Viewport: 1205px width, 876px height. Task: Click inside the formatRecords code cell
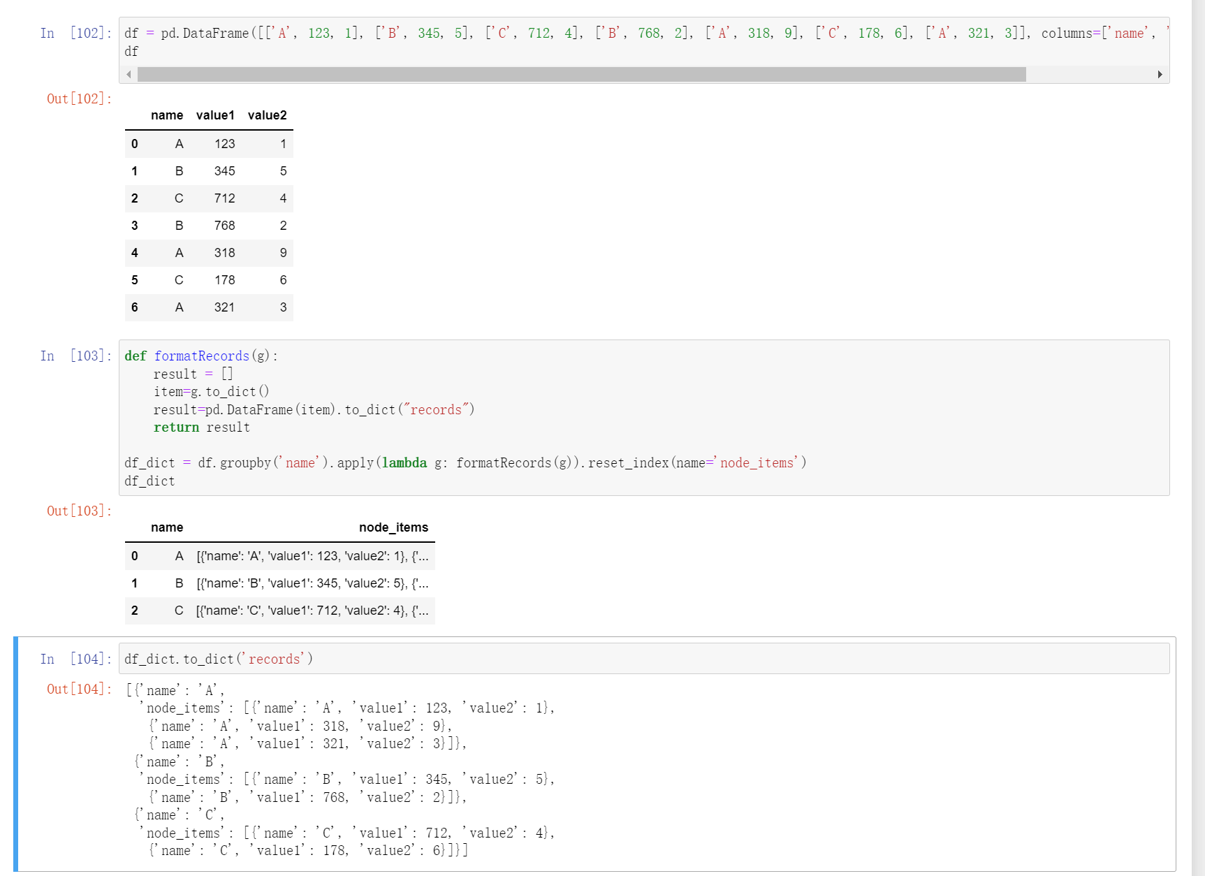click(644, 418)
